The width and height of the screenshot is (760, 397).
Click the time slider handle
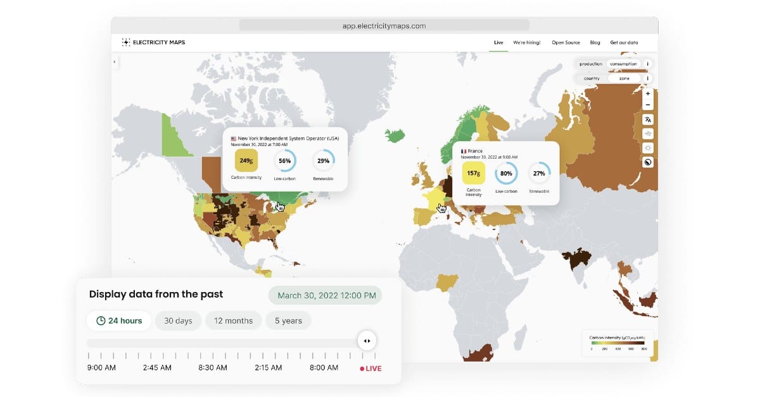[x=367, y=341]
